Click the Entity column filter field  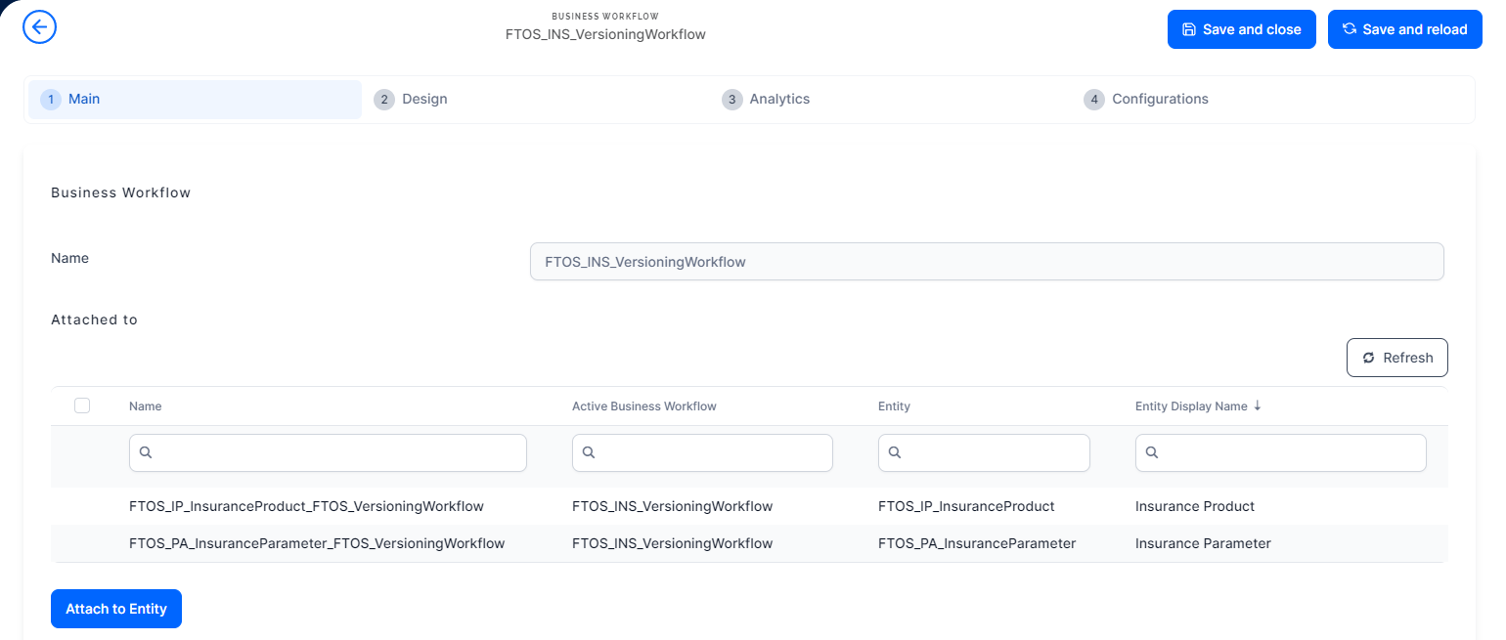992,452
